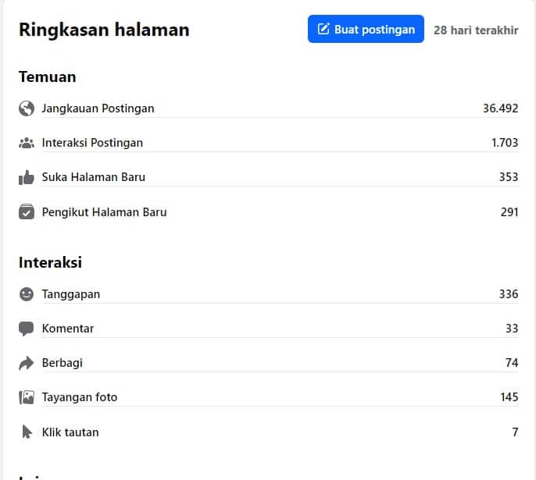Select the value 1.703

click(505, 143)
